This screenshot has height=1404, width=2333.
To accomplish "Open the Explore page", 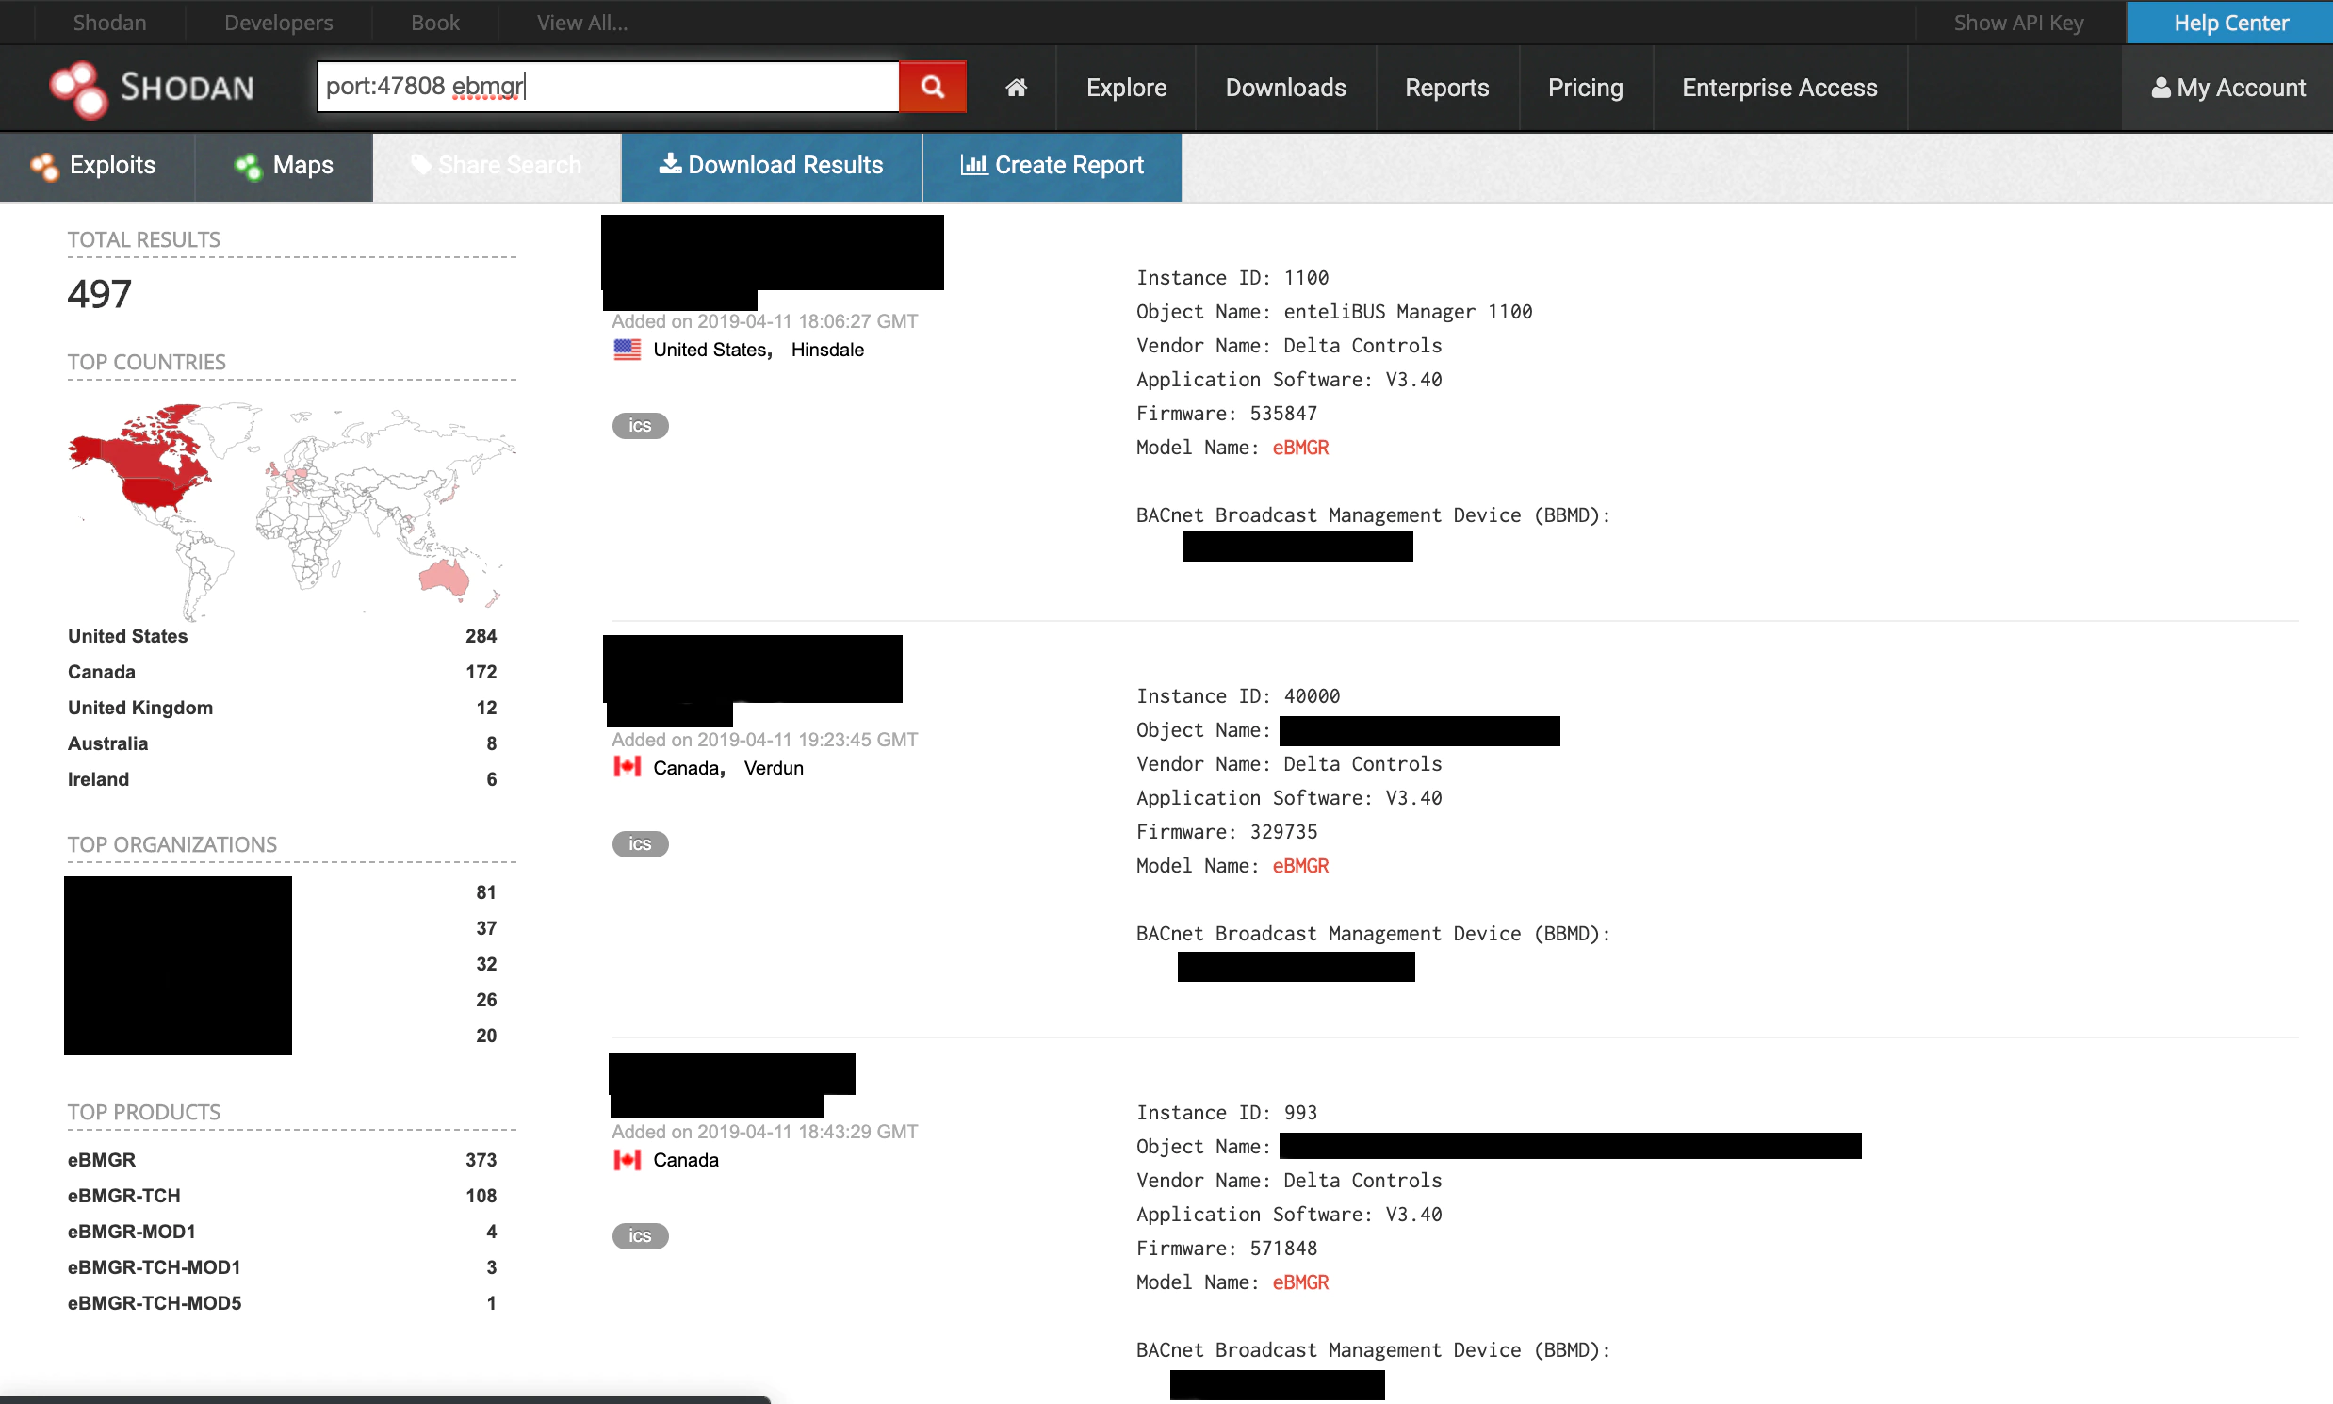I will click(x=1126, y=88).
